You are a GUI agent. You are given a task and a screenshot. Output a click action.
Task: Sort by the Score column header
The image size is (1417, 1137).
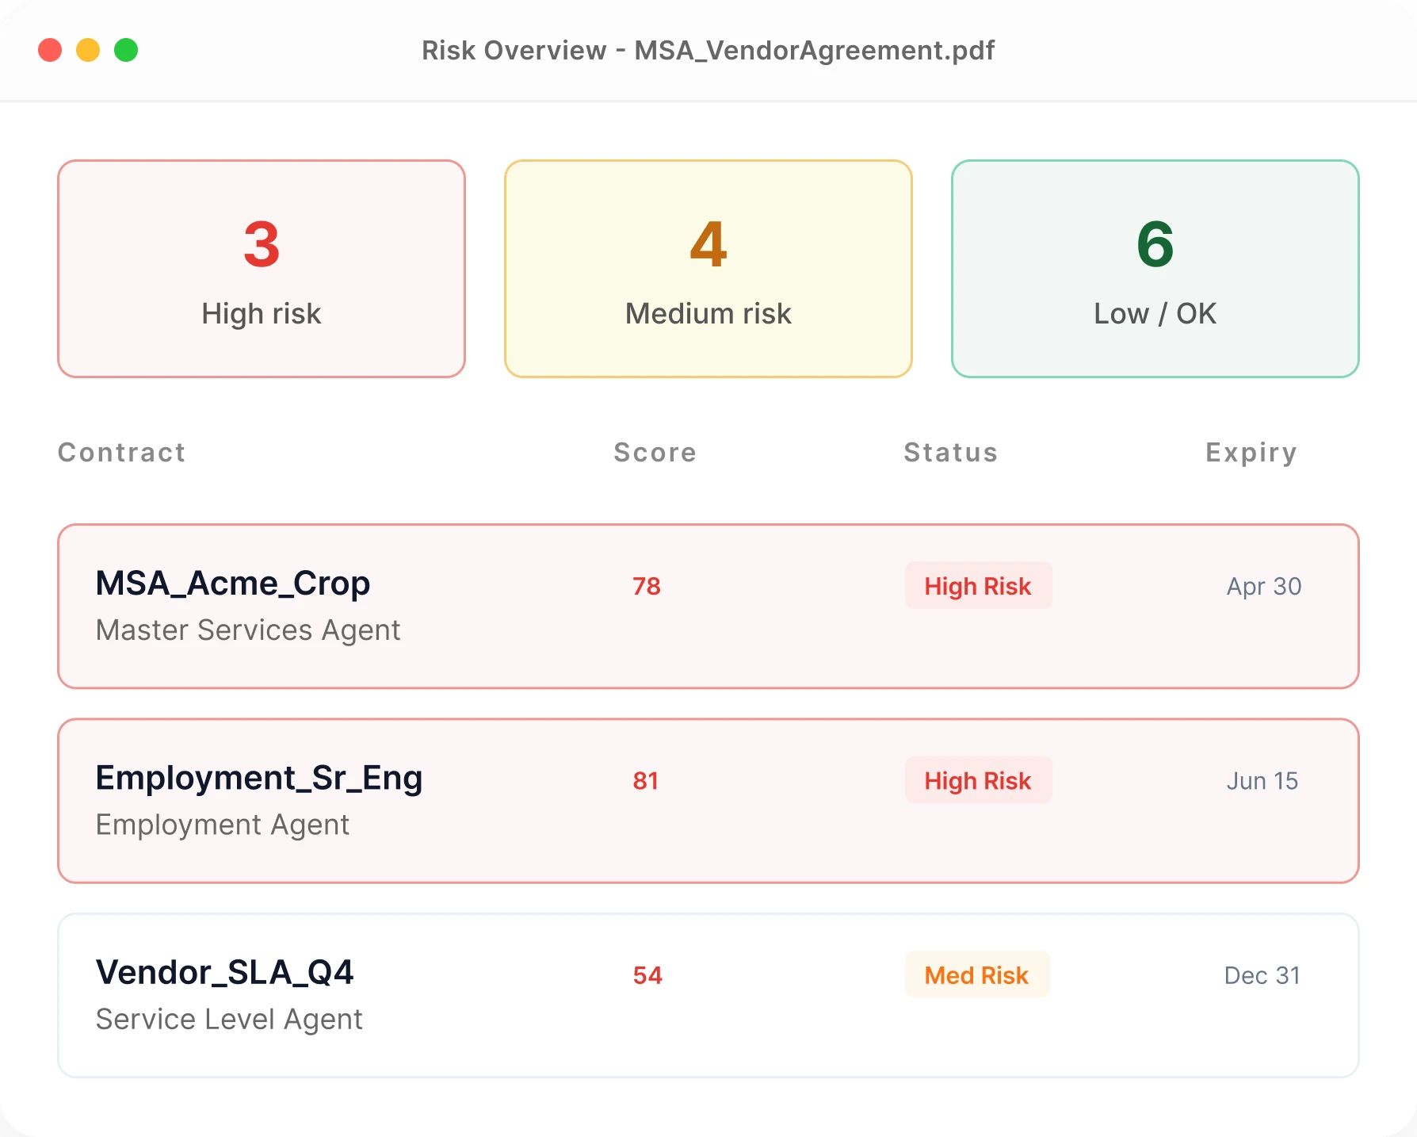(654, 453)
